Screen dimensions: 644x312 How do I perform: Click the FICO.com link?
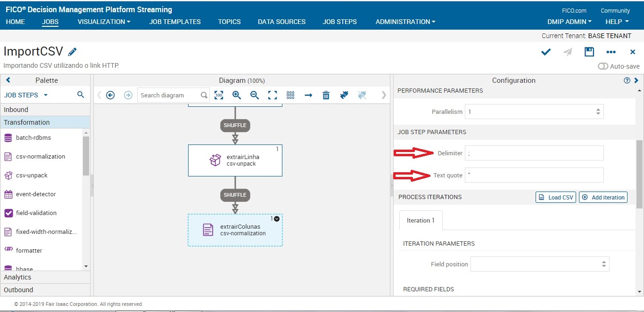(575, 10)
